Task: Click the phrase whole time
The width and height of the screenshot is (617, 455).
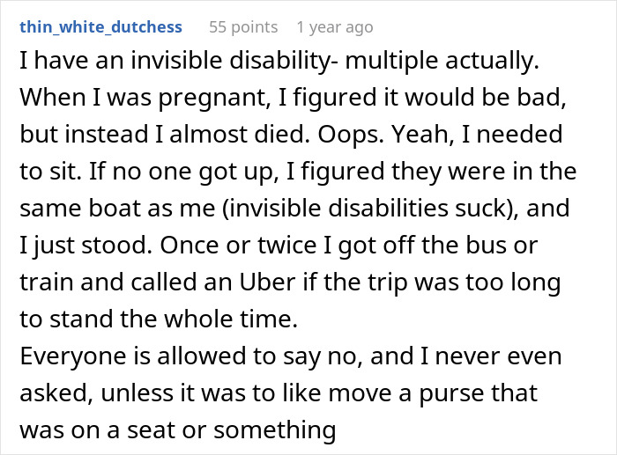Action: [230, 319]
